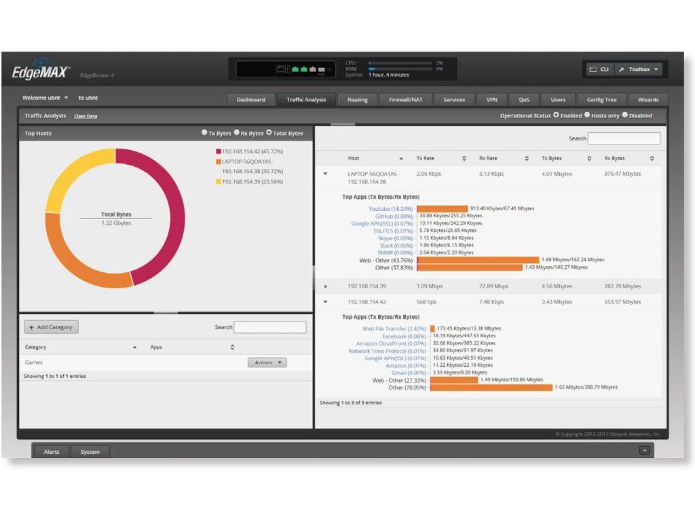Click the Youtube (18.24%) app link
The image size is (695, 521).
pos(390,209)
